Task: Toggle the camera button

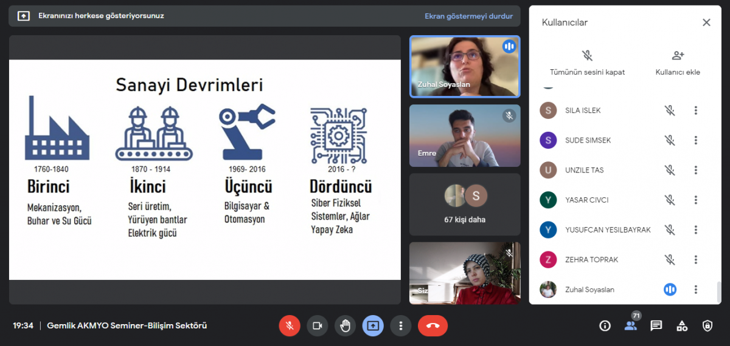Action: [317, 326]
